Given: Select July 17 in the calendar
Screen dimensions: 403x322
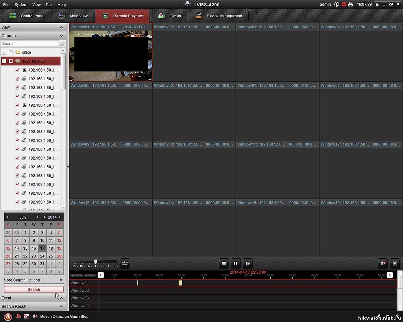Looking at the screenshot, I should click(42, 248).
